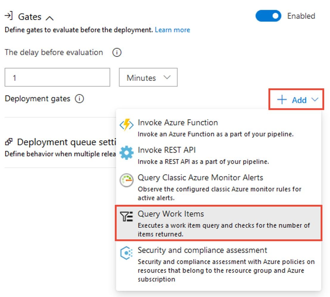Open the Learn more link

coord(172,30)
